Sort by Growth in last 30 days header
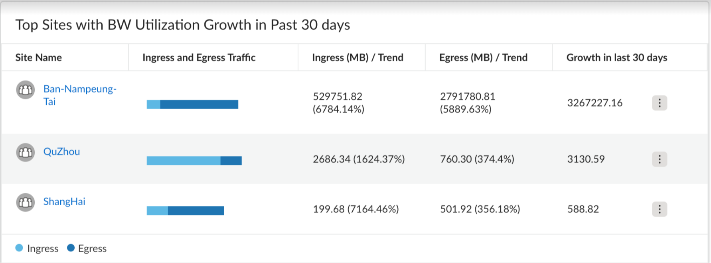Viewport: 711px width, 263px height. click(616, 58)
